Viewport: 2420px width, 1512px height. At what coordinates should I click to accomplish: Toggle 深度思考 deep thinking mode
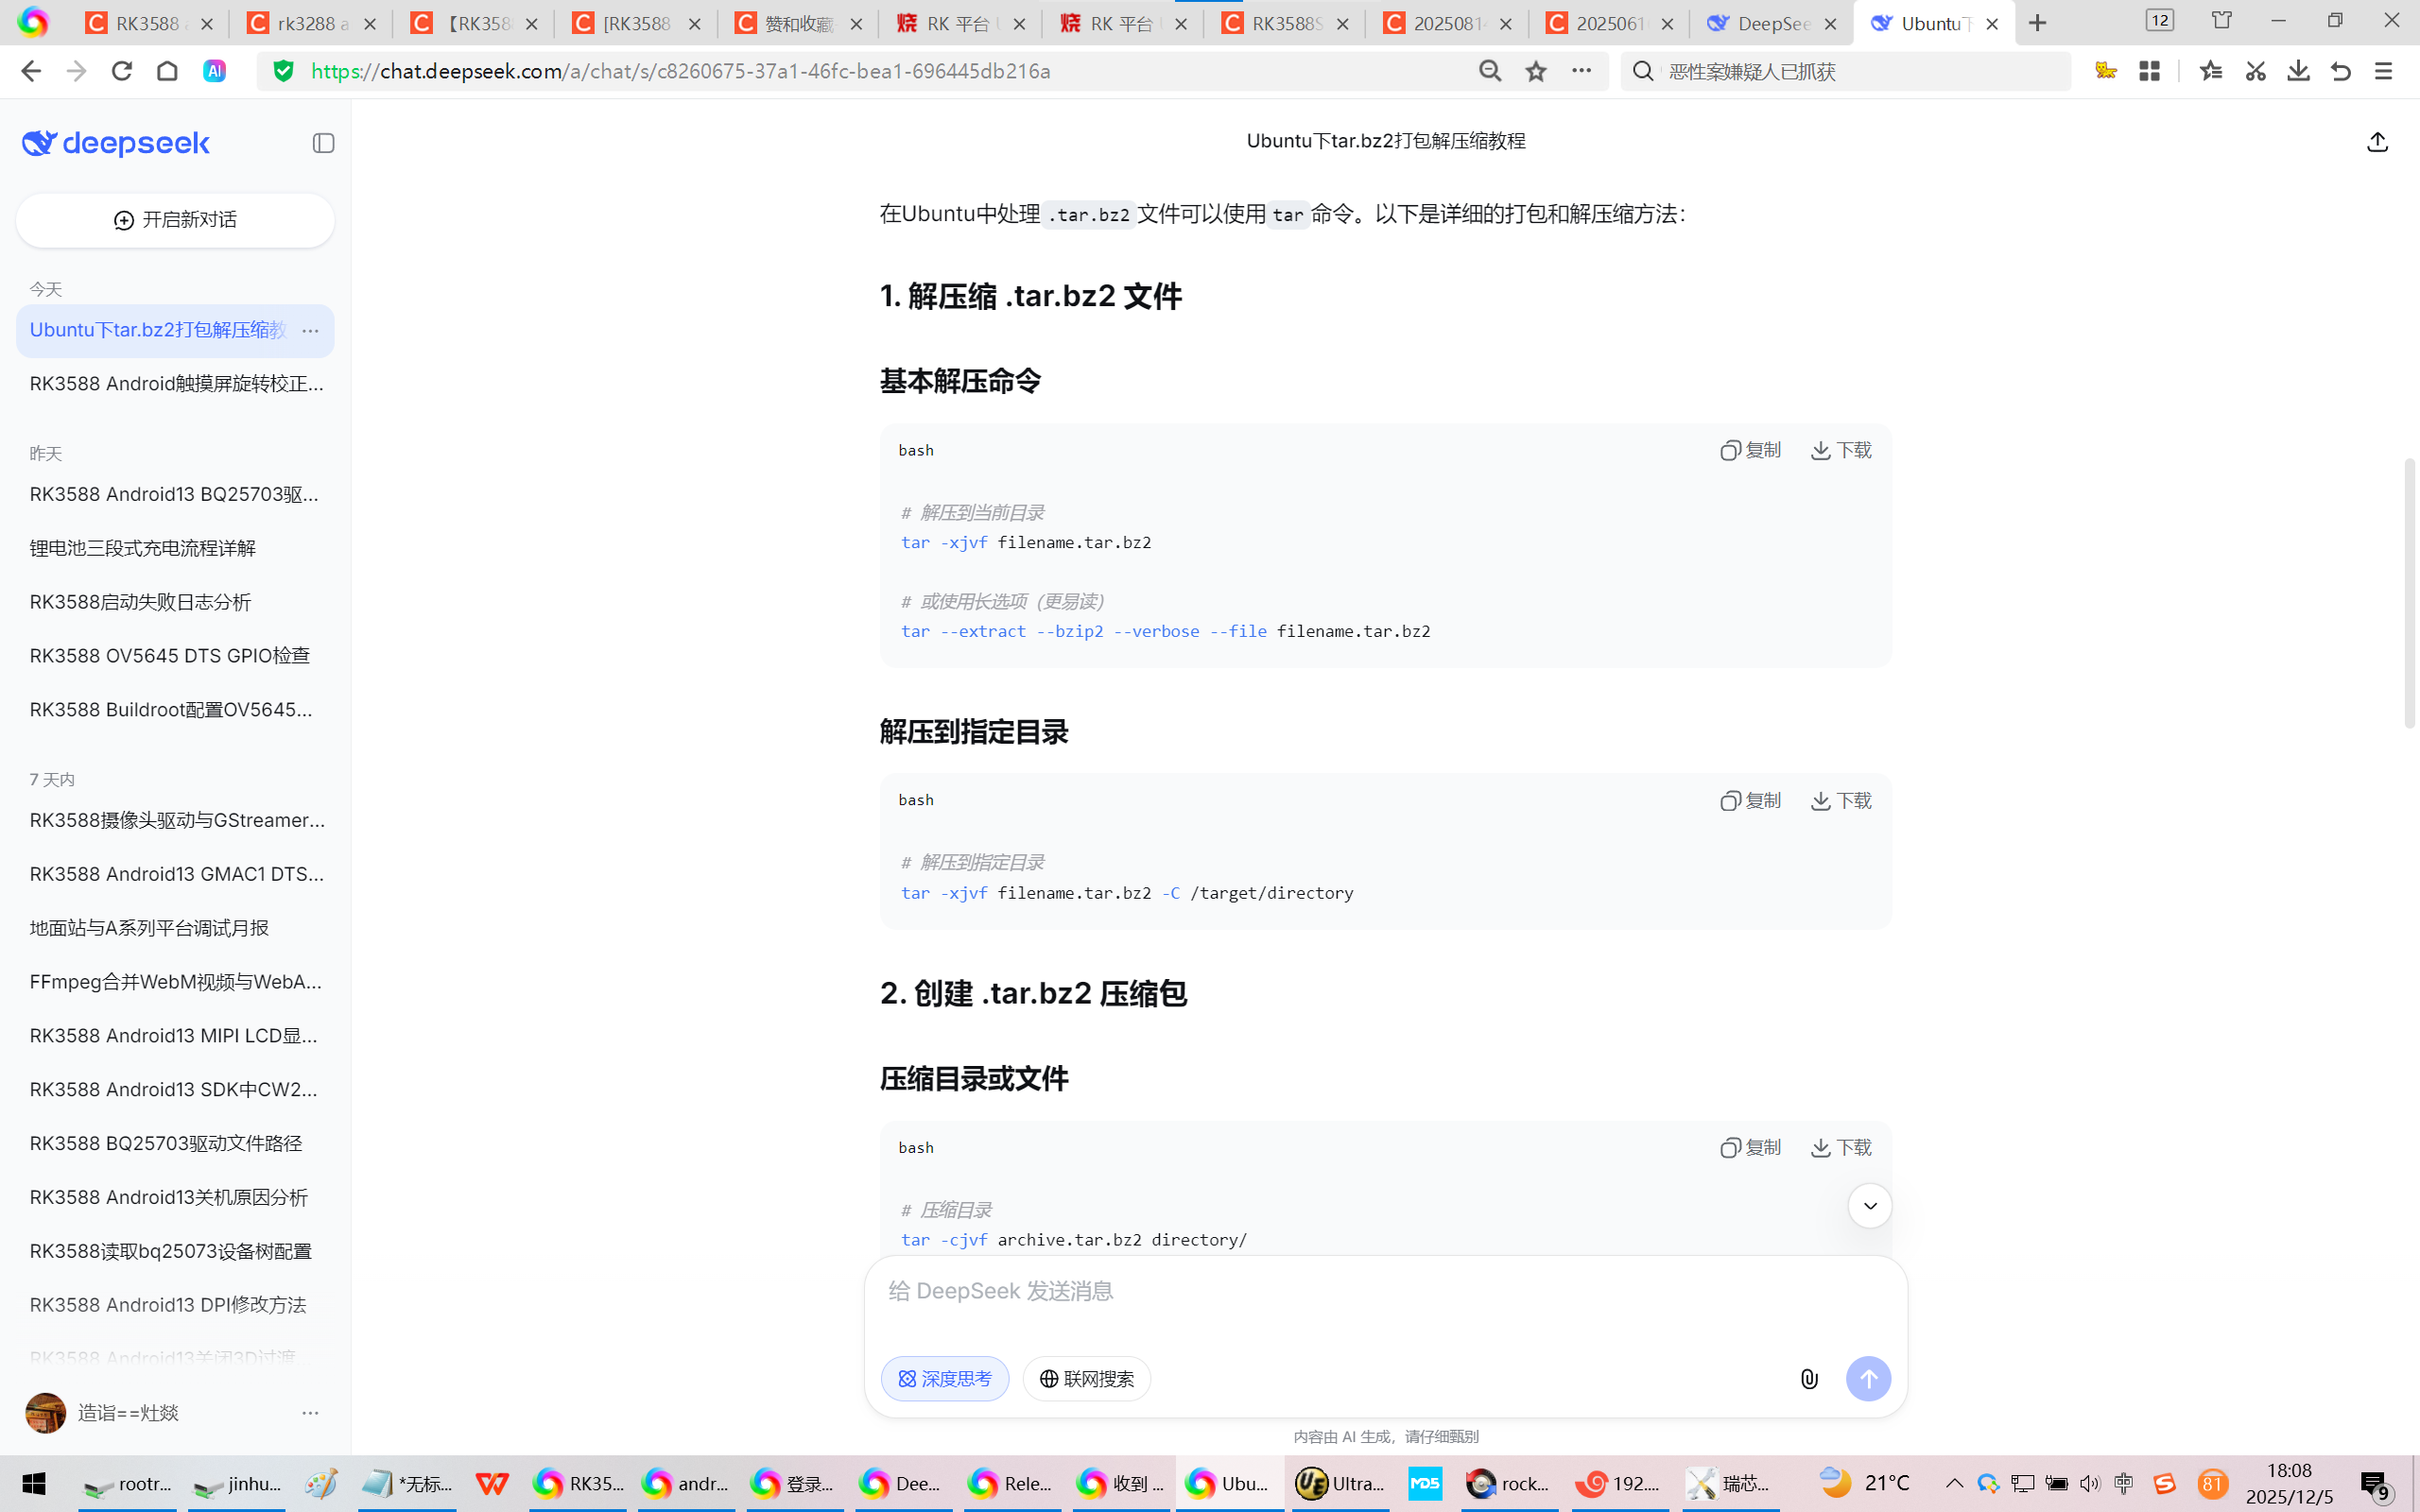coord(944,1379)
